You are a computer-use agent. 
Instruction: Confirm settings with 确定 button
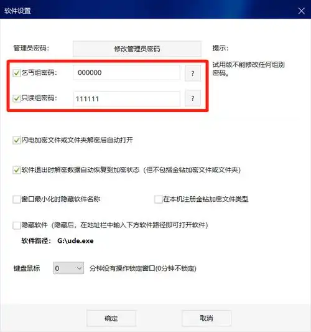tap(111, 318)
